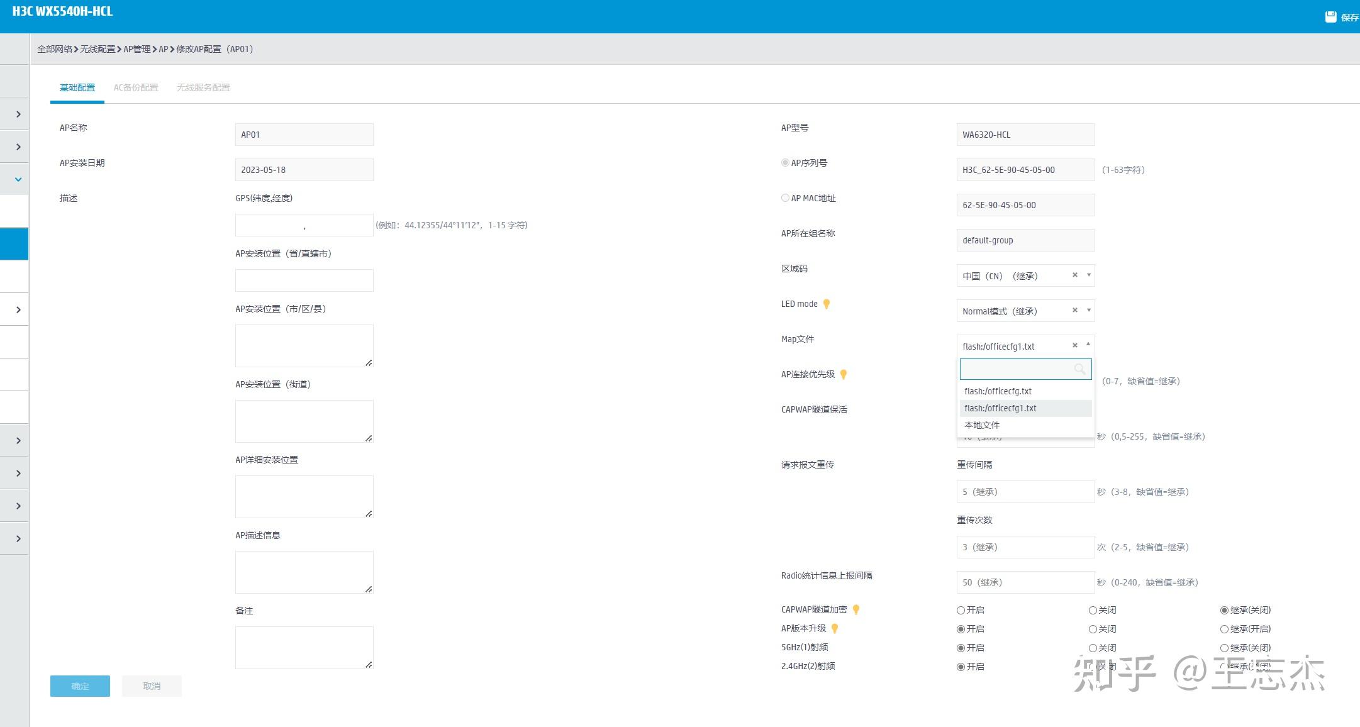Viewport: 1360px width, 727px height.
Task: Expand the first collapsed sidebar menu chevron
Action: (x=18, y=114)
